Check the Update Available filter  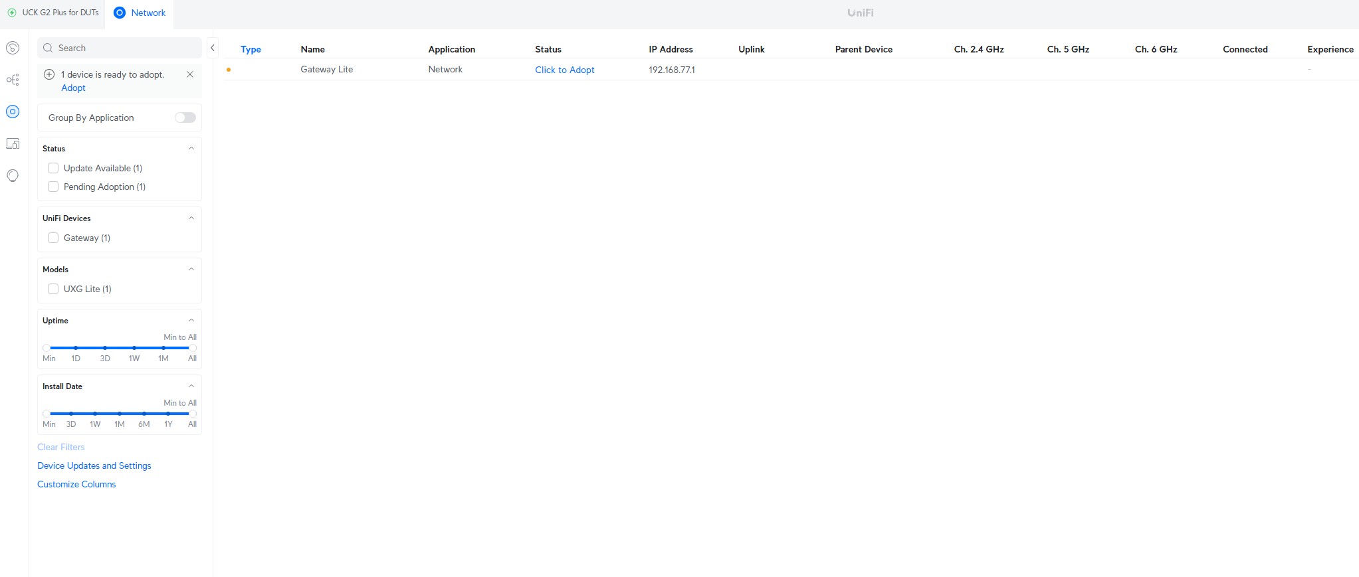point(53,168)
